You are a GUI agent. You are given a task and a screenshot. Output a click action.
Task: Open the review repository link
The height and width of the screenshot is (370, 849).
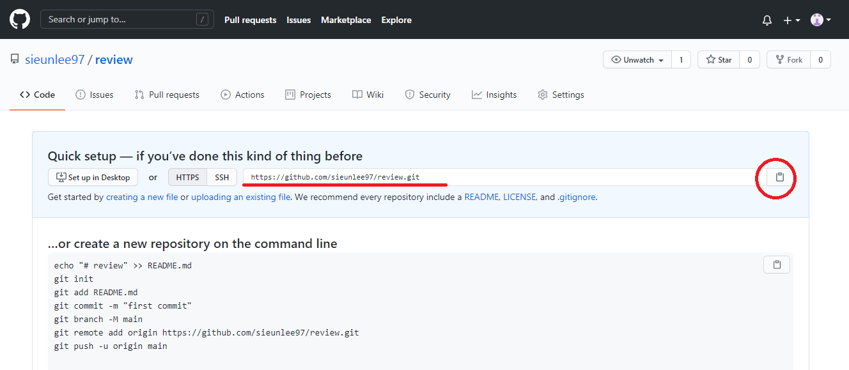[114, 59]
